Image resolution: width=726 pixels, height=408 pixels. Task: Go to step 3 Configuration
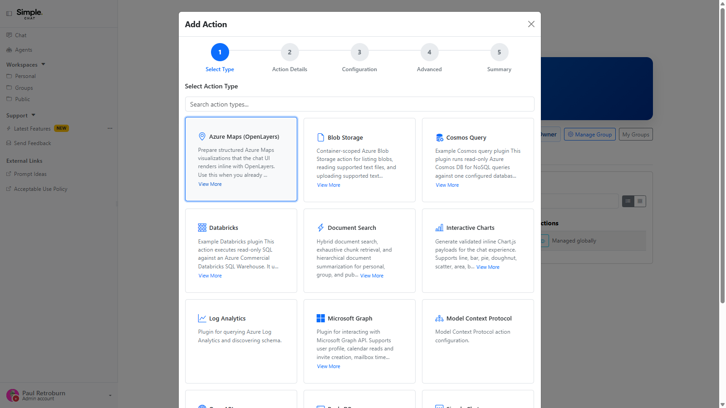tap(360, 52)
